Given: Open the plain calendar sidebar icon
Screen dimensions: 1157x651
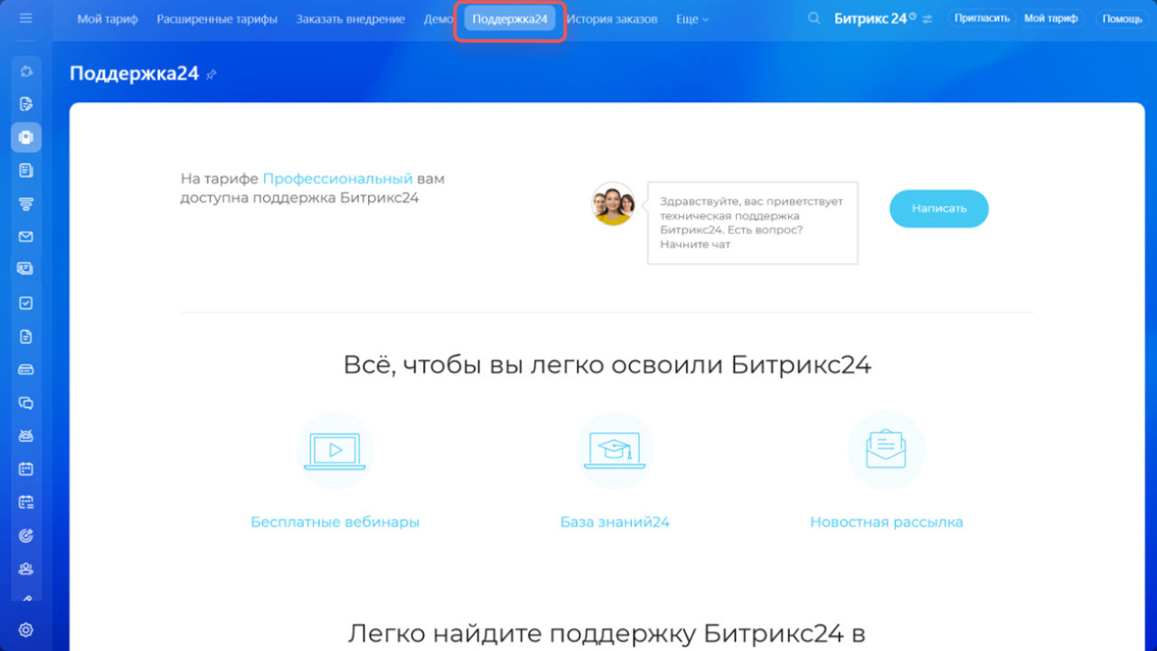Looking at the screenshot, I should click(26, 469).
